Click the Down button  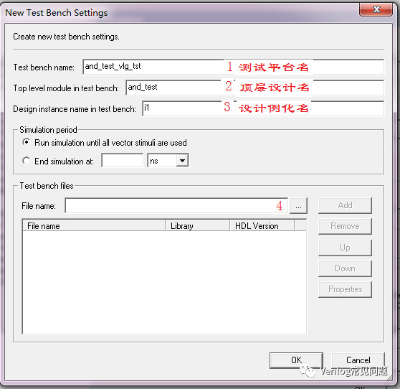click(345, 268)
